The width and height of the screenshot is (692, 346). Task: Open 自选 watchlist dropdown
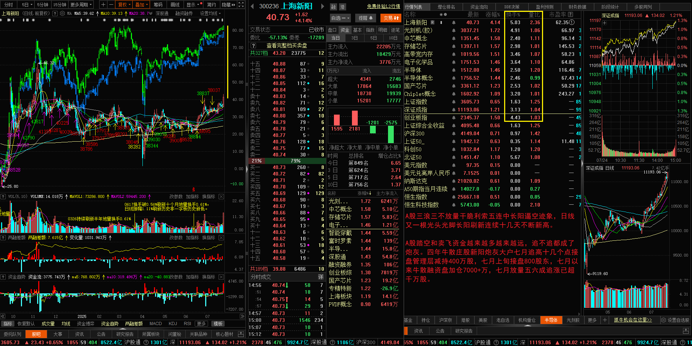[340, 18]
